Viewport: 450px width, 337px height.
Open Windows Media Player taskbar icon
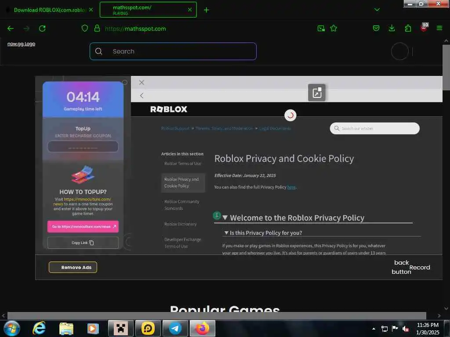[x=93, y=329]
